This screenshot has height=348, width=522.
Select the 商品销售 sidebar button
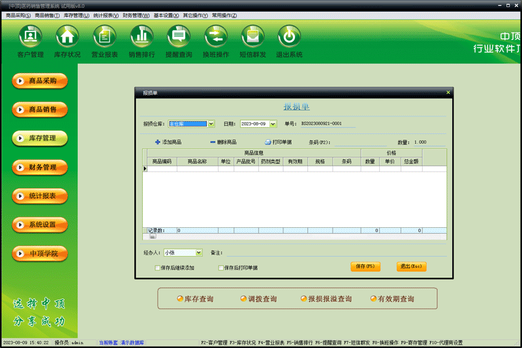pos(40,110)
